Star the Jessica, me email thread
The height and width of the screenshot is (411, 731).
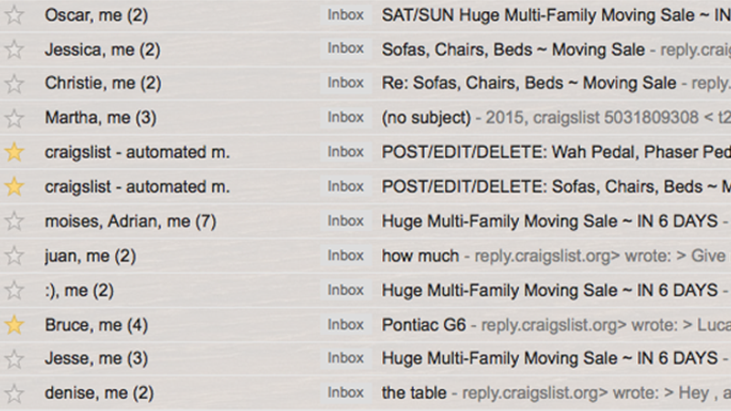tap(15, 49)
